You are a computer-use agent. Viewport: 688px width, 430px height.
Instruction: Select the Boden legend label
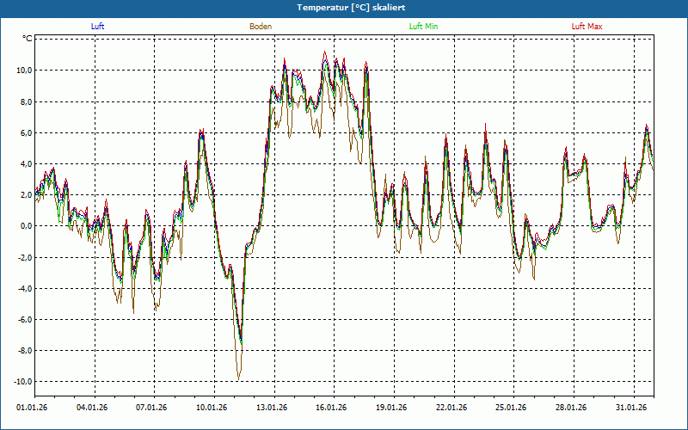[x=261, y=27]
